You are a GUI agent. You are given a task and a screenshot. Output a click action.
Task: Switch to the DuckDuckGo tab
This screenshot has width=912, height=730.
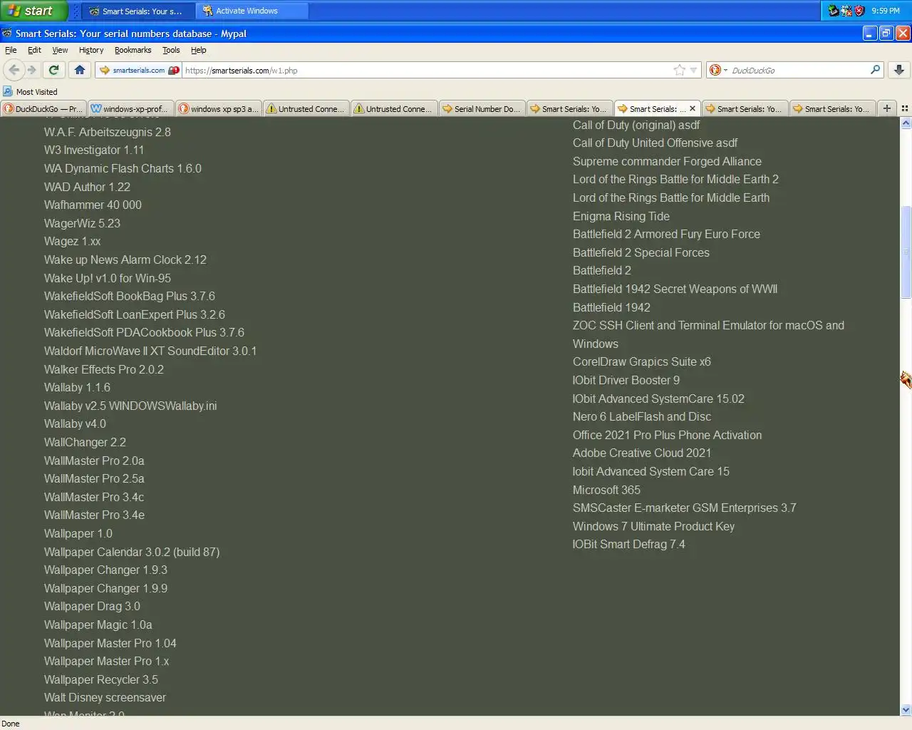point(43,108)
